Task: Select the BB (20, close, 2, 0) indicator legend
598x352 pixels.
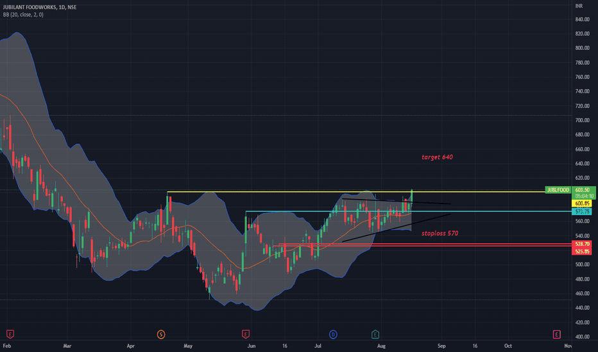Action: point(23,15)
